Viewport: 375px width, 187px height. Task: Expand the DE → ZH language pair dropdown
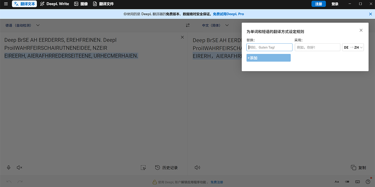click(353, 47)
